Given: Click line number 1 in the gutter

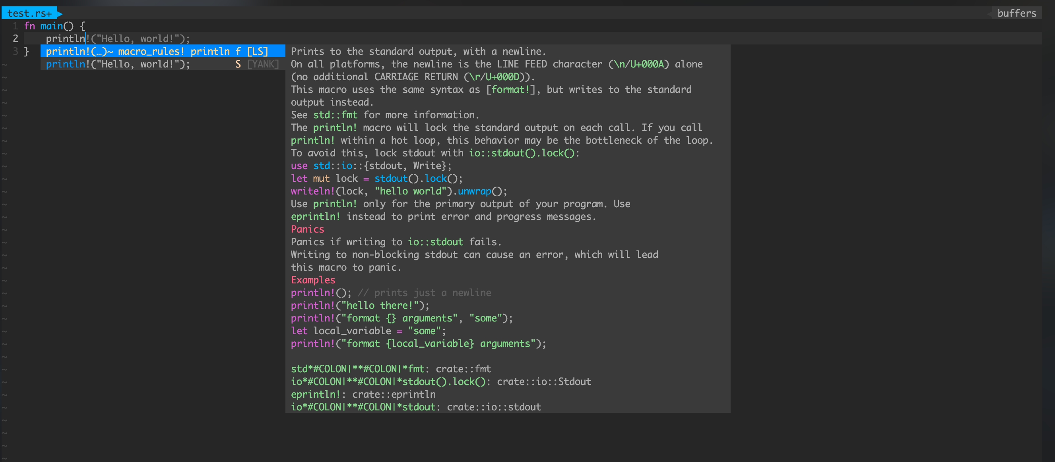Looking at the screenshot, I should (16, 26).
